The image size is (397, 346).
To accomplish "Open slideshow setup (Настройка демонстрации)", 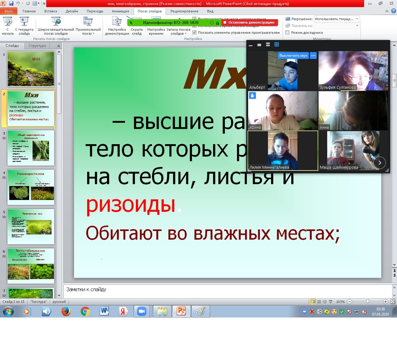I will (117, 26).
